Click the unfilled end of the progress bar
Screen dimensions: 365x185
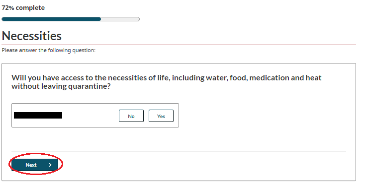coord(120,19)
